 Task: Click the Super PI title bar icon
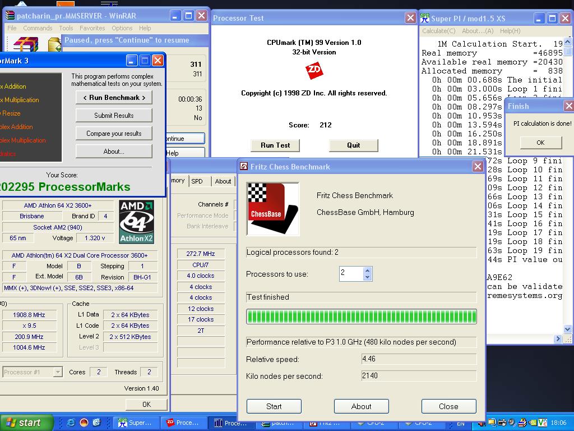425,17
